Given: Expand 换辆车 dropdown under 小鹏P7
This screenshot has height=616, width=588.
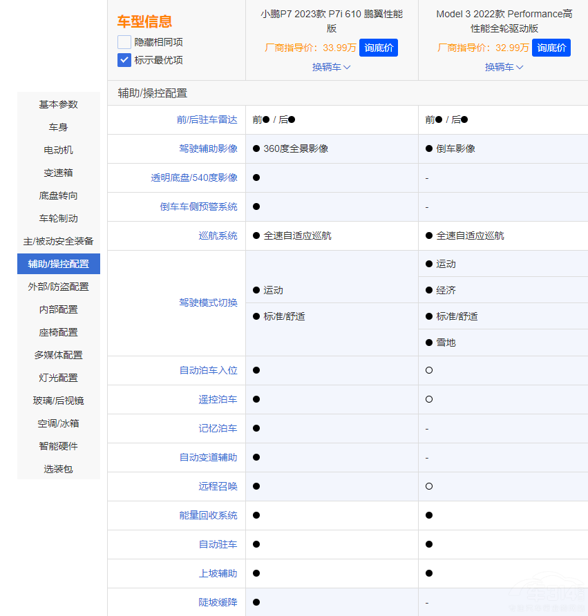Looking at the screenshot, I should pos(332,67).
